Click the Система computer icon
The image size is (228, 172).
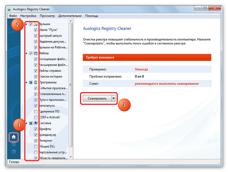tap(36, 123)
